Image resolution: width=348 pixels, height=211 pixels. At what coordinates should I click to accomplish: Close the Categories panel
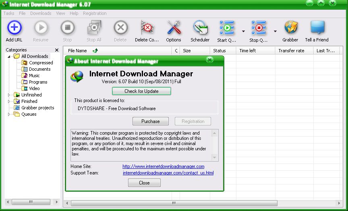click(x=57, y=50)
